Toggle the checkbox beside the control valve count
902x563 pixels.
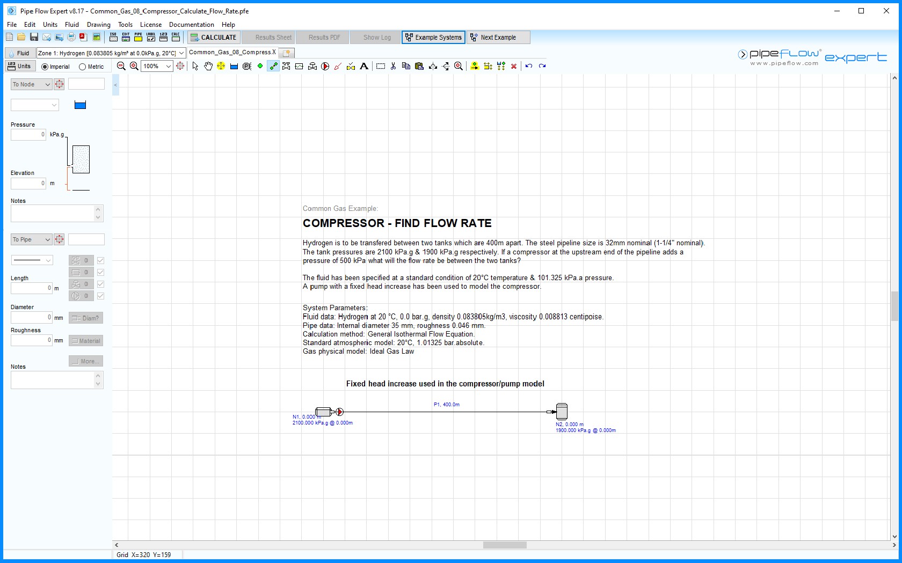coord(100,284)
